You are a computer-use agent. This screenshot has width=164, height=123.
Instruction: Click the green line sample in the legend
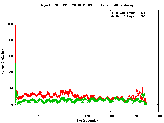click(x=151, y=16)
